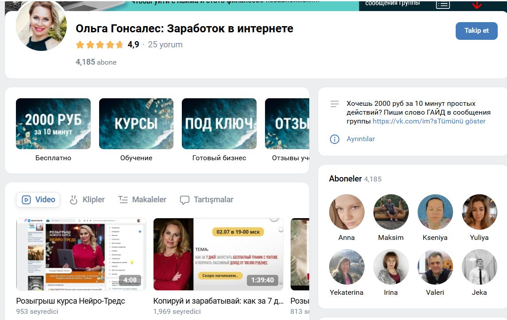The height and width of the screenshot is (320, 507).
Task: Click the name Kseniya
Action: 435,238
